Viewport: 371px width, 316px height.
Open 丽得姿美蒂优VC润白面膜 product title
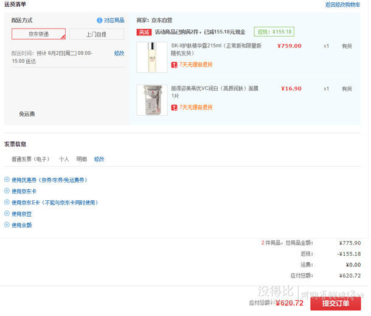tap(215, 92)
